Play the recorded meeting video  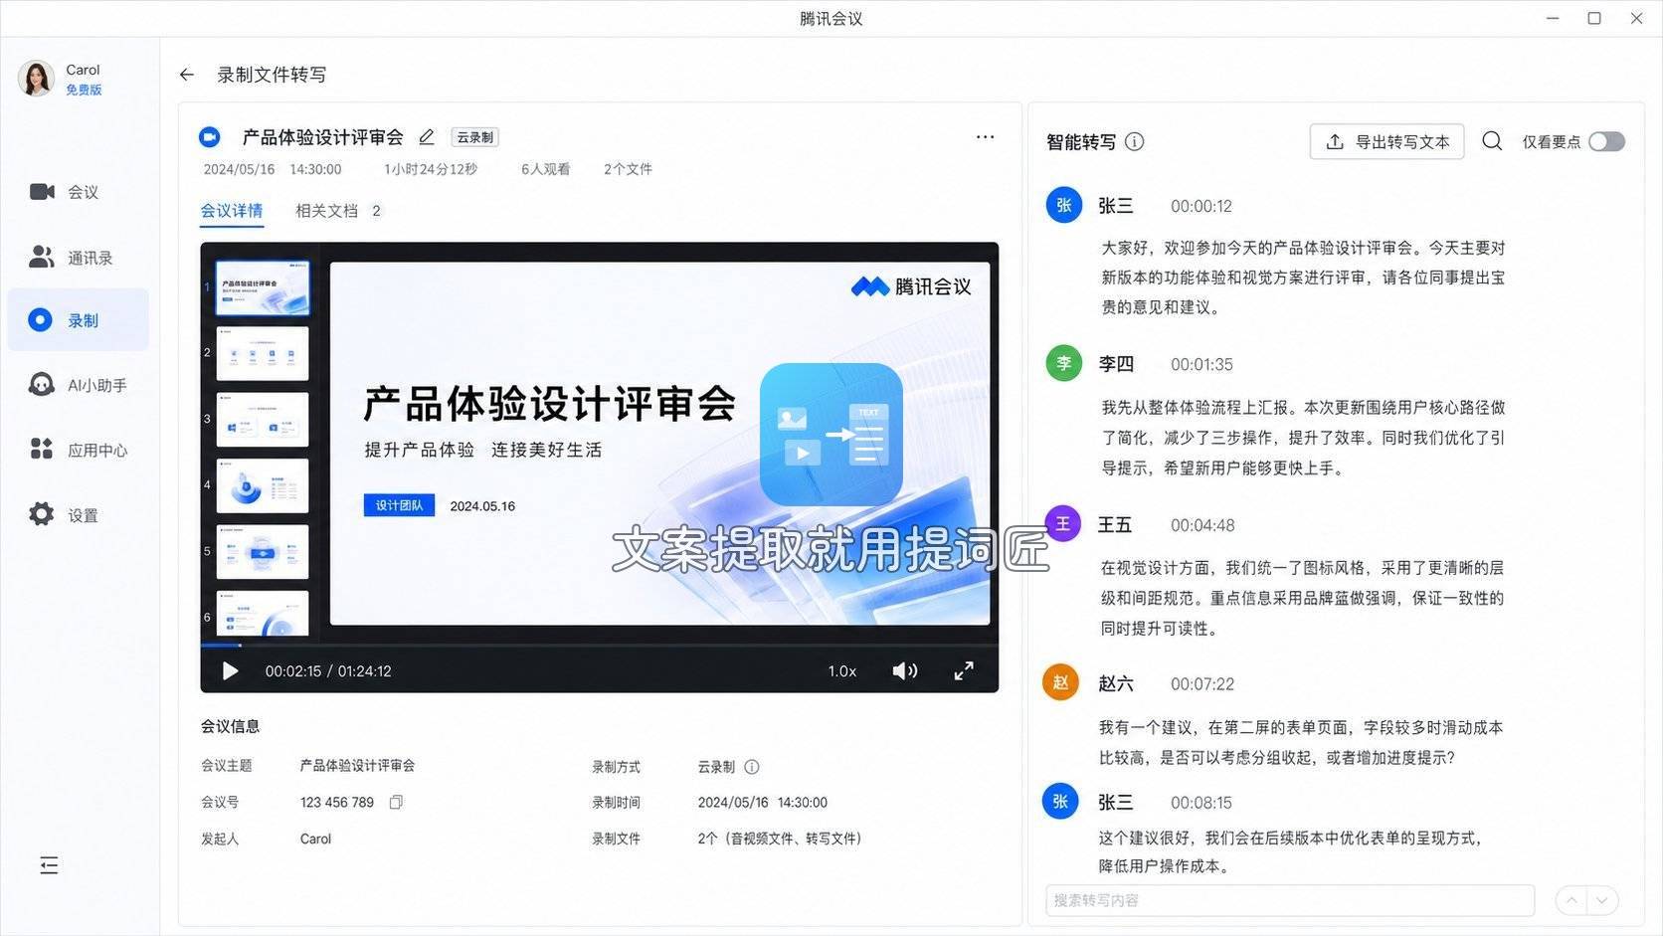tap(230, 671)
